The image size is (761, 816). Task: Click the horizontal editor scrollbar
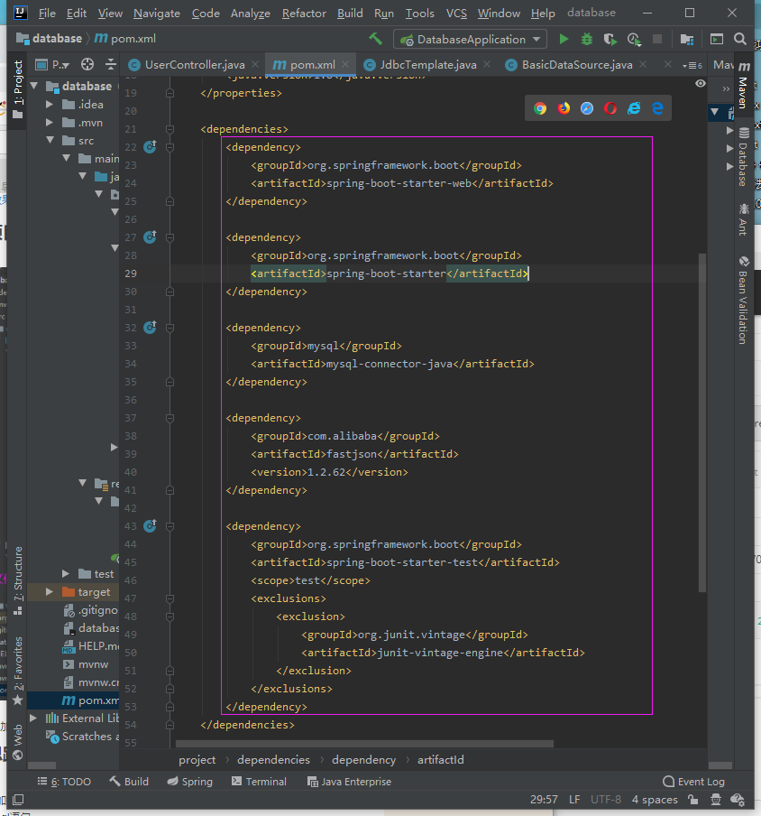point(364,744)
